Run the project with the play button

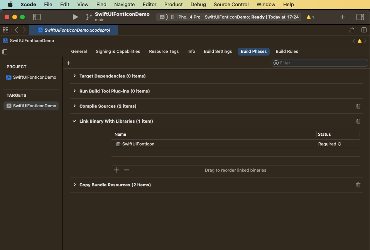tap(75, 17)
